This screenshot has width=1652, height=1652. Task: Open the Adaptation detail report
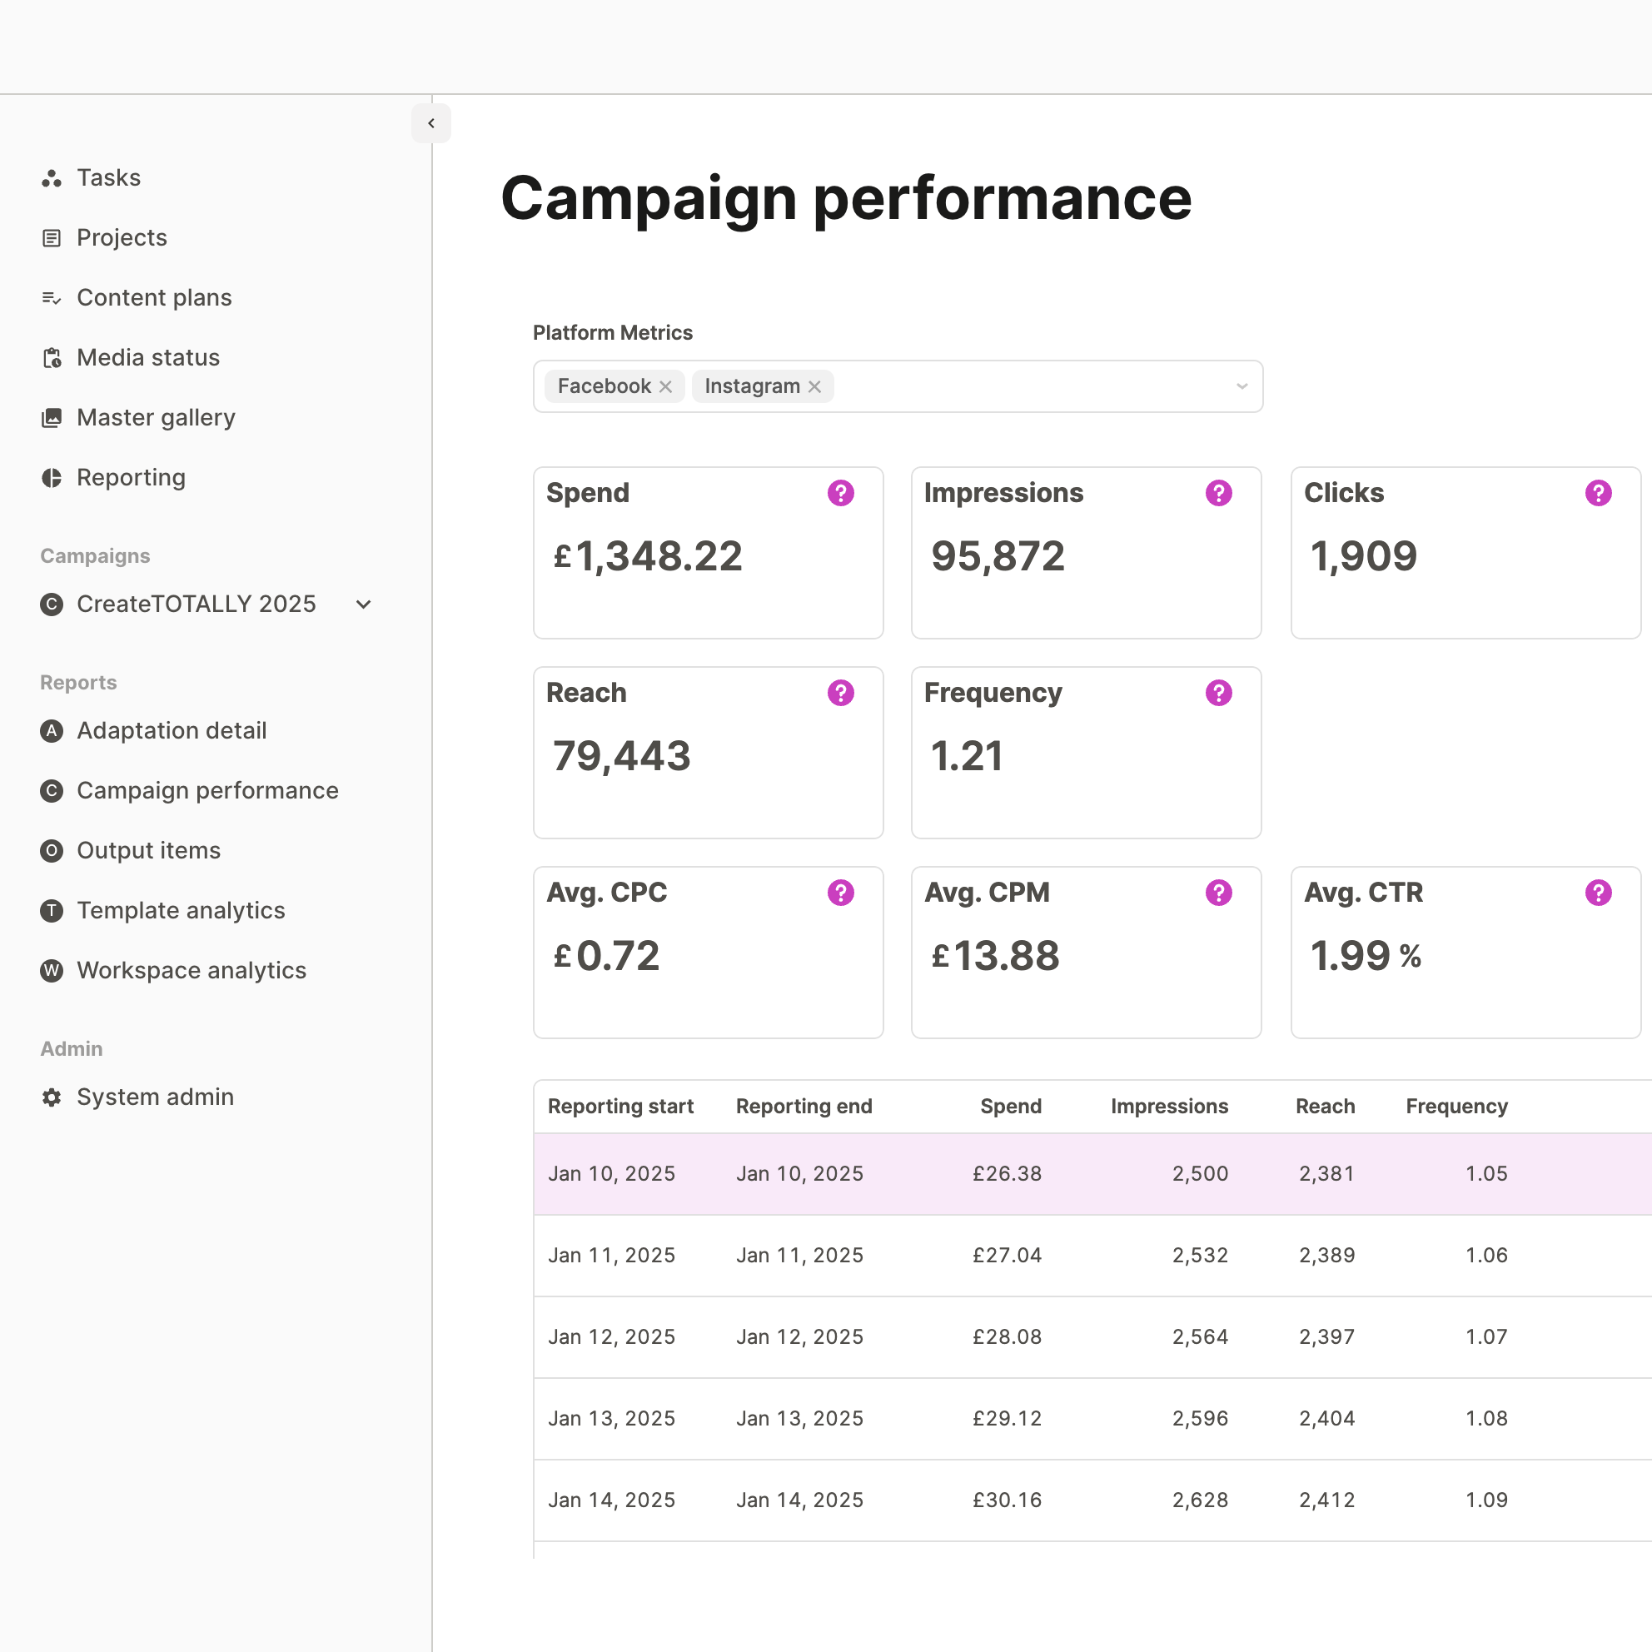pyautogui.click(x=52, y=730)
